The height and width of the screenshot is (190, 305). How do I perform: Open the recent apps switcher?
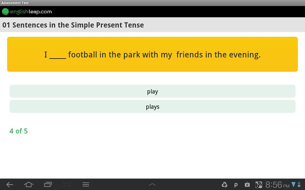click(x=48, y=185)
